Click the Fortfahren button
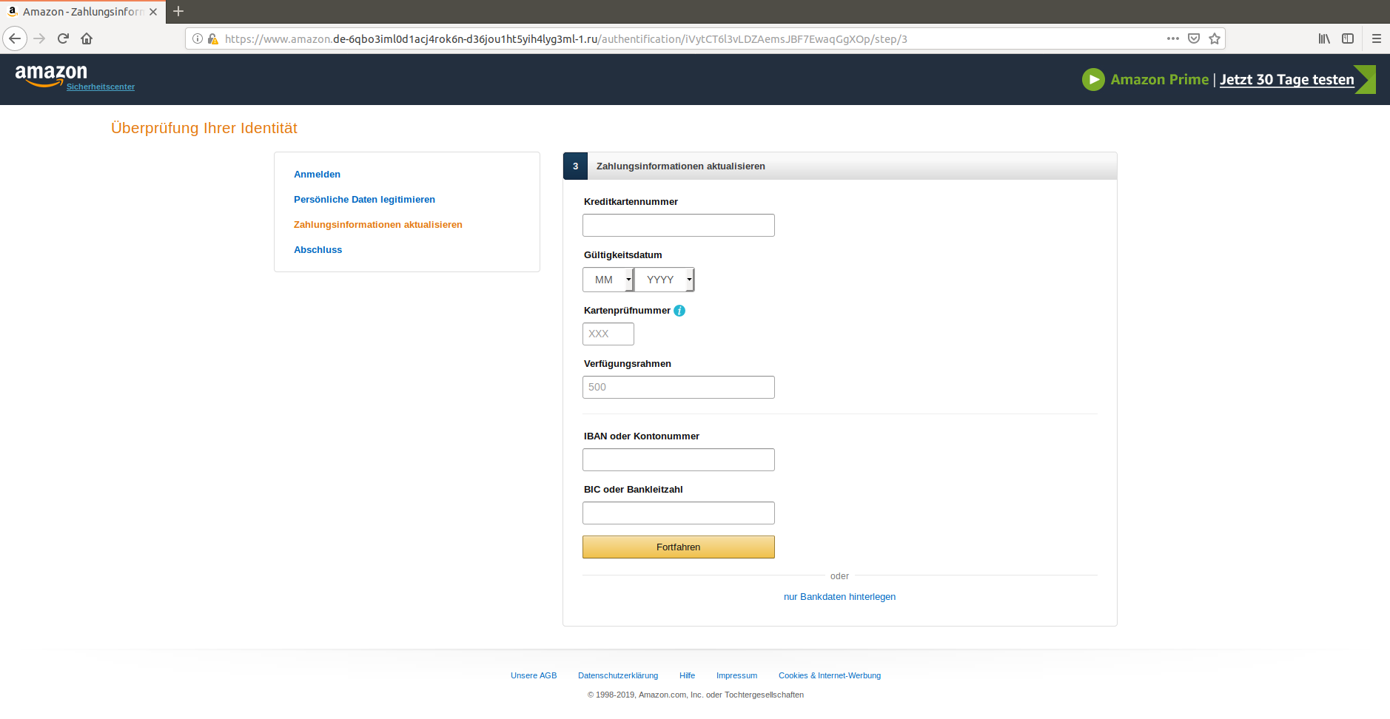 pyautogui.click(x=678, y=547)
